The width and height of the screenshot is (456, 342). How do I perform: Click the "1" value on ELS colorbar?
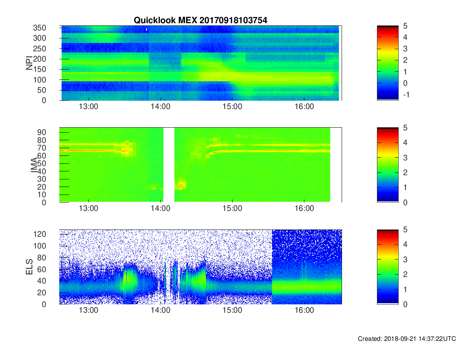click(x=405, y=289)
